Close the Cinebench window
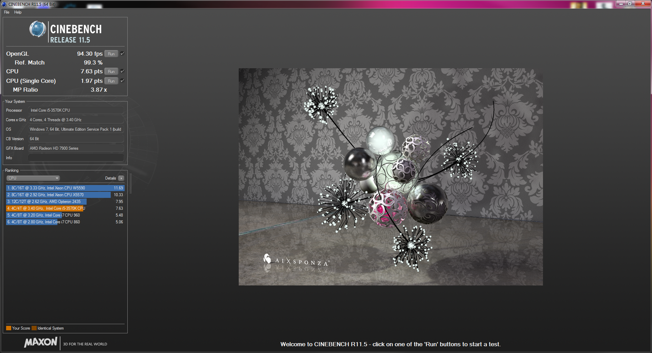652x353 pixels. [642, 4]
